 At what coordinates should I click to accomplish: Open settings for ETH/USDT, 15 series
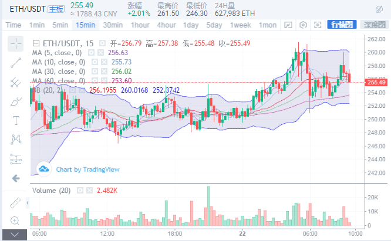[102, 43]
